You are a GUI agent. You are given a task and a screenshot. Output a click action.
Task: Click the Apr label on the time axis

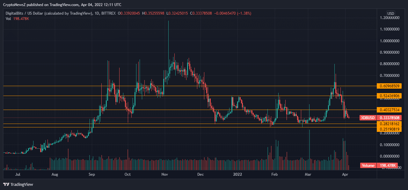click(346, 174)
